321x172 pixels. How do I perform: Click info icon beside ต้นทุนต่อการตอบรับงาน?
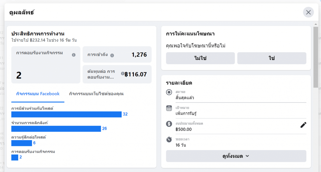pos(123,73)
